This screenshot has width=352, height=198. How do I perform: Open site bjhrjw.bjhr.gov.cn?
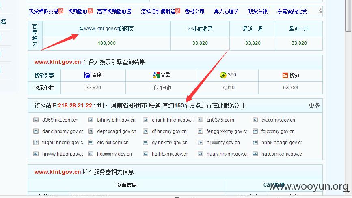click(x=116, y=120)
